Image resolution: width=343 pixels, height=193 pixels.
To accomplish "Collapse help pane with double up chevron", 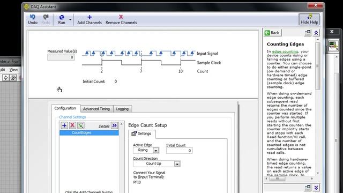I will pos(316,33).
